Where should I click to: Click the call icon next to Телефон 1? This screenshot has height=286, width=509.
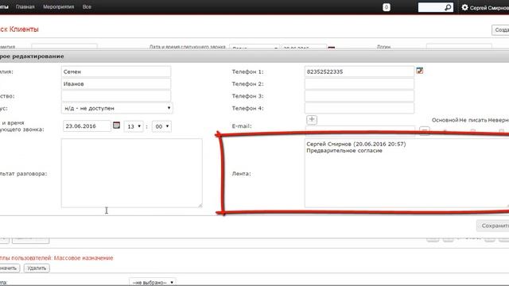click(420, 71)
